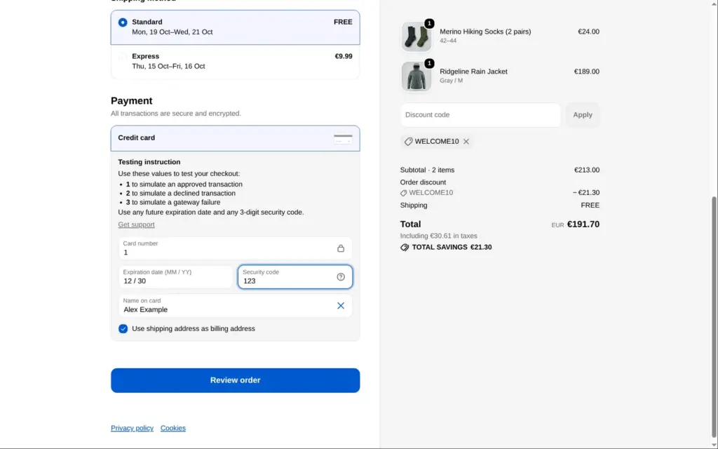Click the quantity badge on rain jacket thumbnail
The image size is (718, 449).
pos(429,63)
